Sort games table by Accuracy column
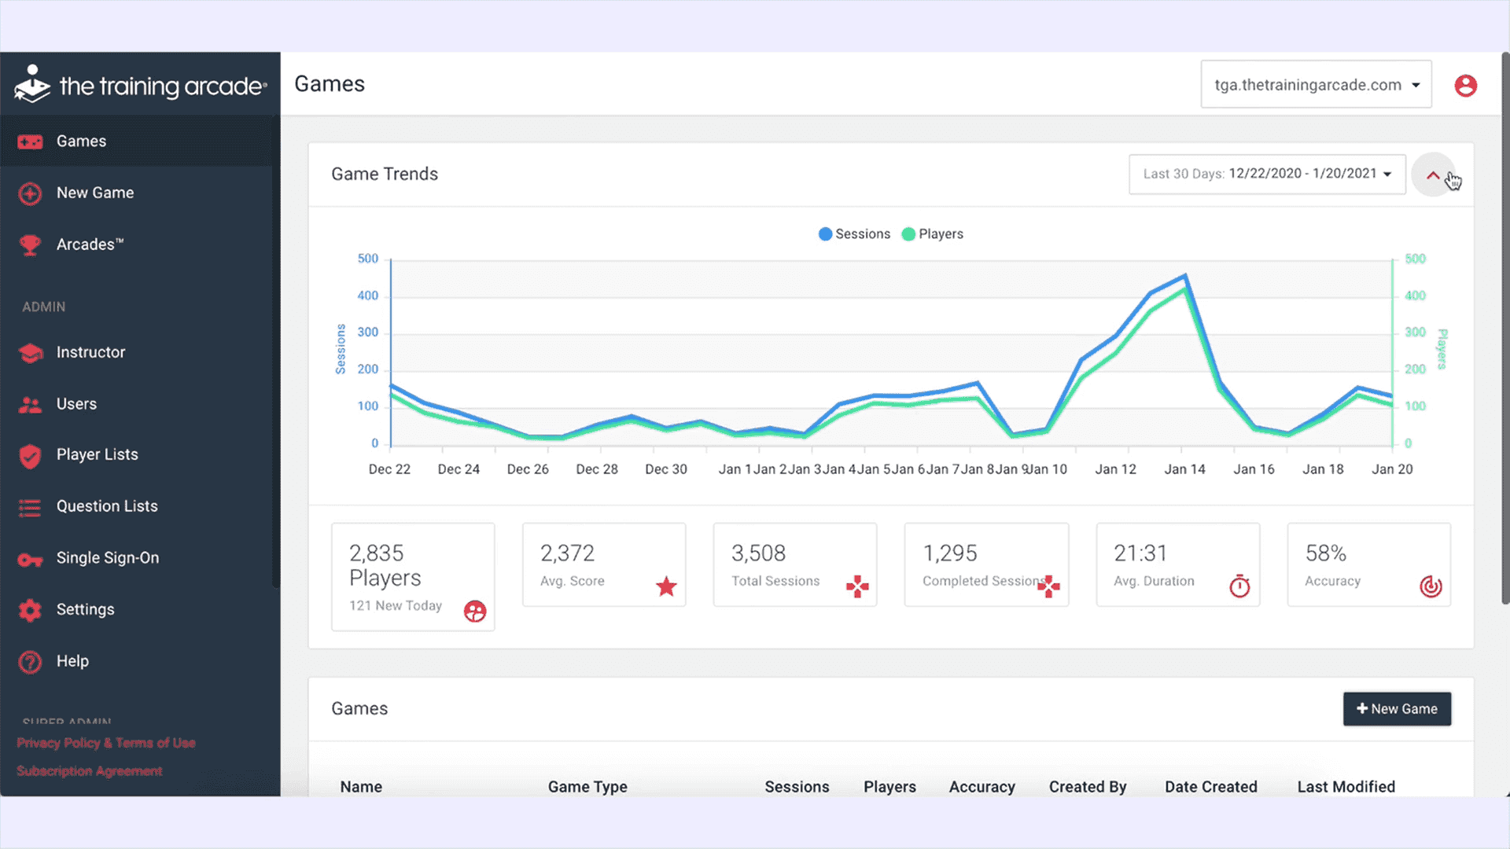This screenshot has width=1510, height=849. (x=981, y=787)
